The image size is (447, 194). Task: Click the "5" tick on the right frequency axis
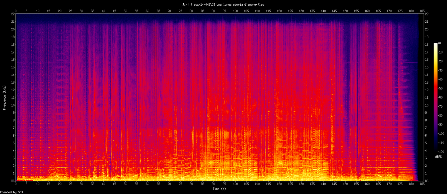(x=426, y=143)
